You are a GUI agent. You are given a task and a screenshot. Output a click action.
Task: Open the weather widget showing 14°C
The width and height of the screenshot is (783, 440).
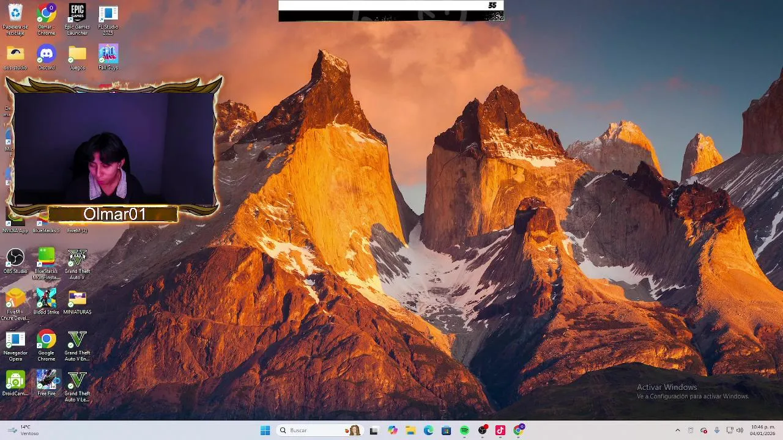23,430
